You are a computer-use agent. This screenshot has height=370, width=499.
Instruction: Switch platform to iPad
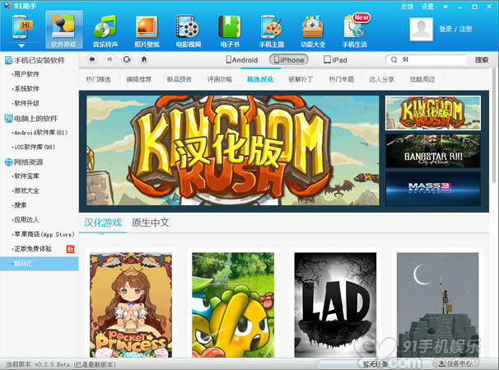pyautogui.click(x=335, y=60)
